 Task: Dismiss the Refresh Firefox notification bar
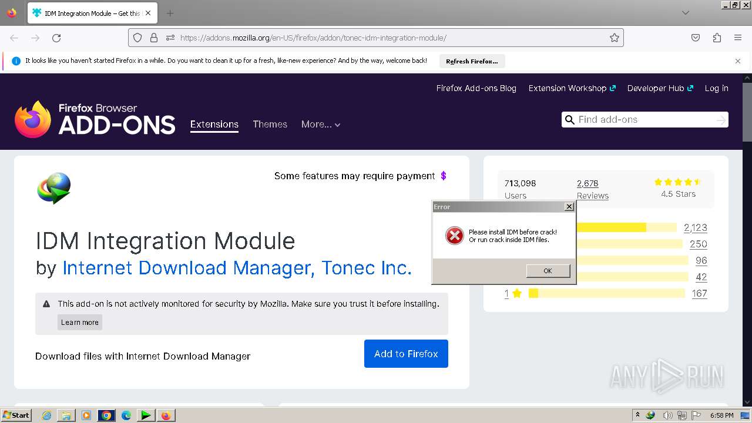point(738,61)
